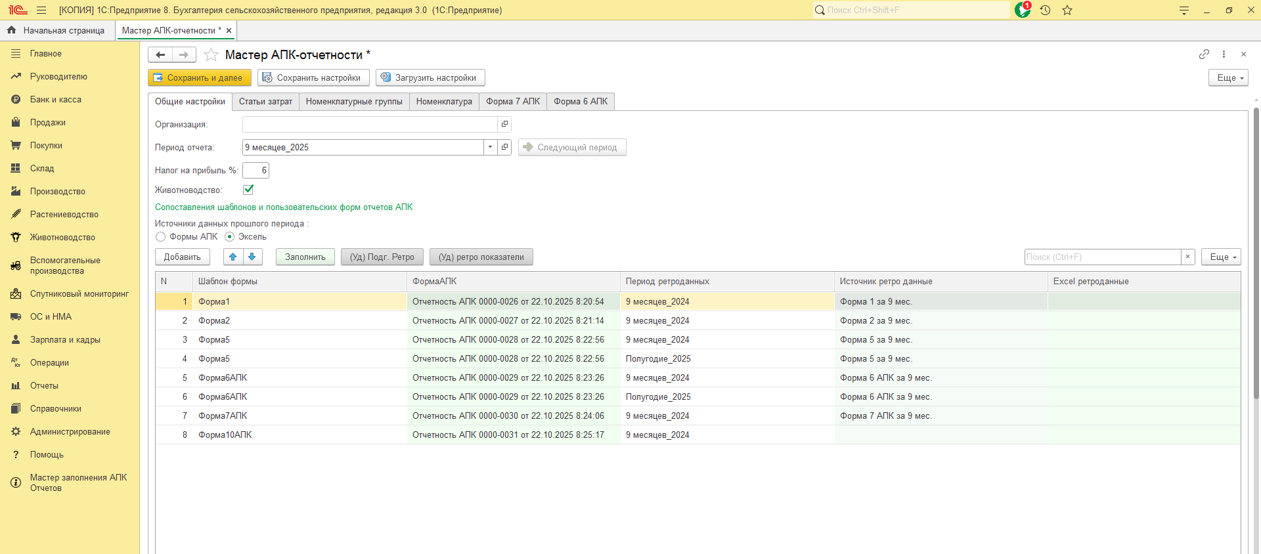The width and height of the screenshot is (1261, 554).
Task: Copy link to this form
Action: tap(1204, 54)
